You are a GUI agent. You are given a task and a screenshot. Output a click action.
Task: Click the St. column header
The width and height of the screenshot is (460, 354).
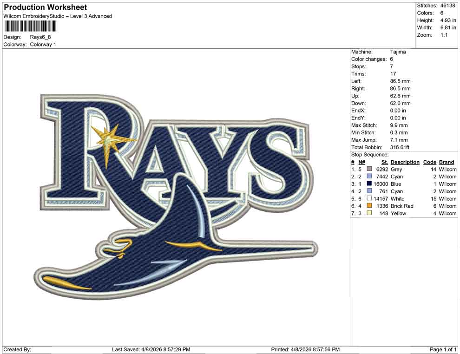(x=384, y=162)
